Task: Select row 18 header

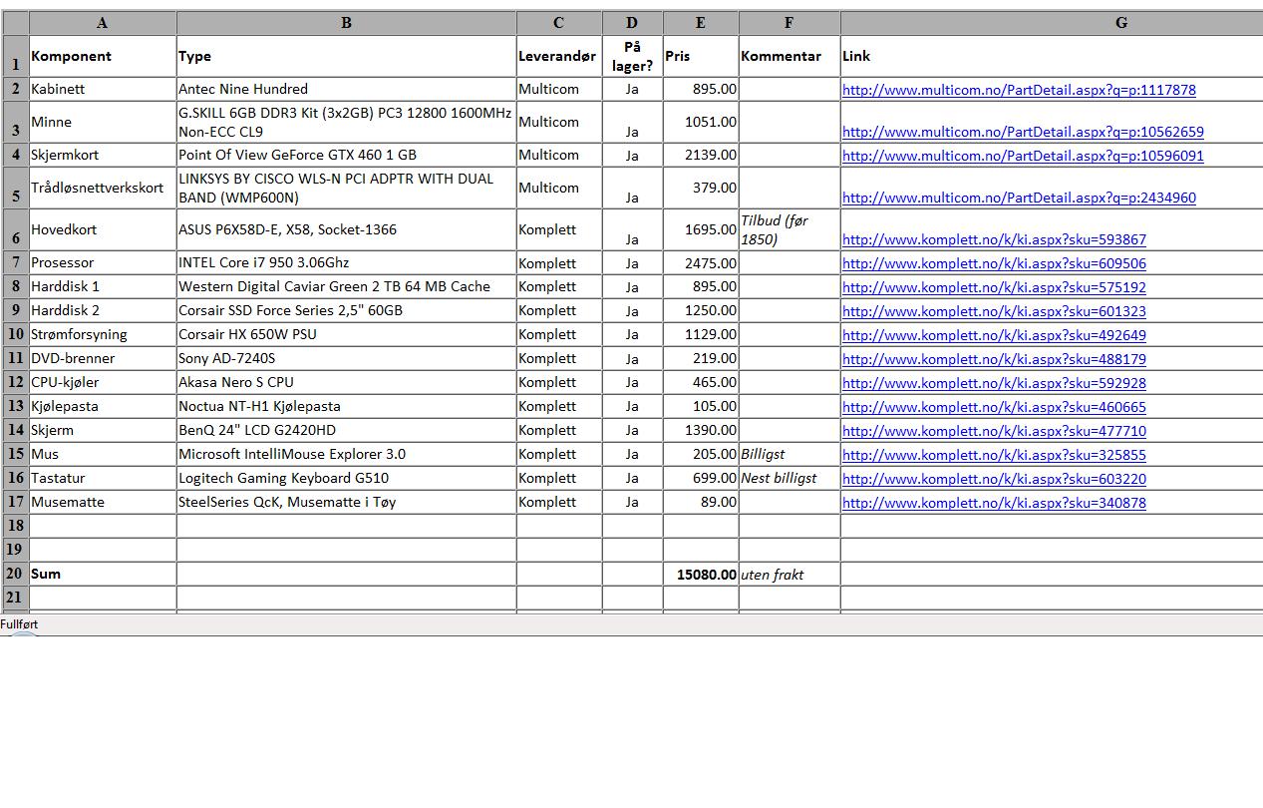Action: click(16, 526)
